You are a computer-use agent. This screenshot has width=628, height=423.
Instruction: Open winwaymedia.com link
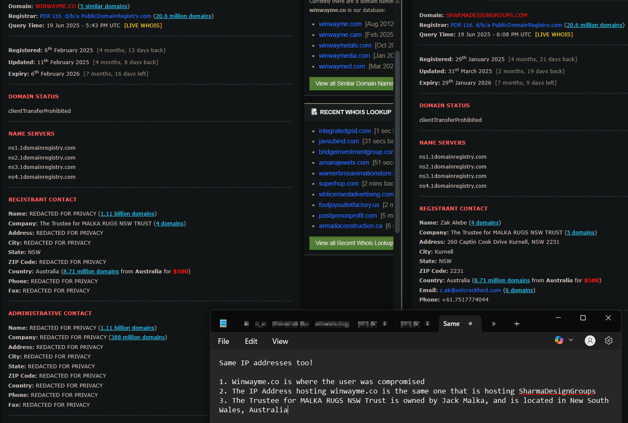point(344,56)
